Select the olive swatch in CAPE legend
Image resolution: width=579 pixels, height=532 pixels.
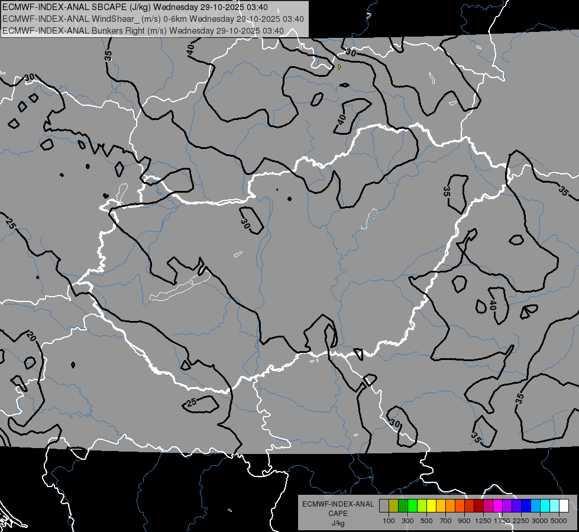[x=394, y=505]
